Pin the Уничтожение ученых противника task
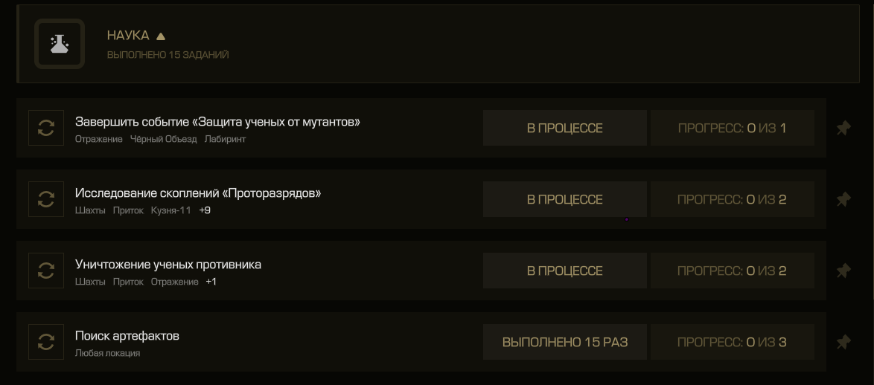874x385 pixels. 843,271
